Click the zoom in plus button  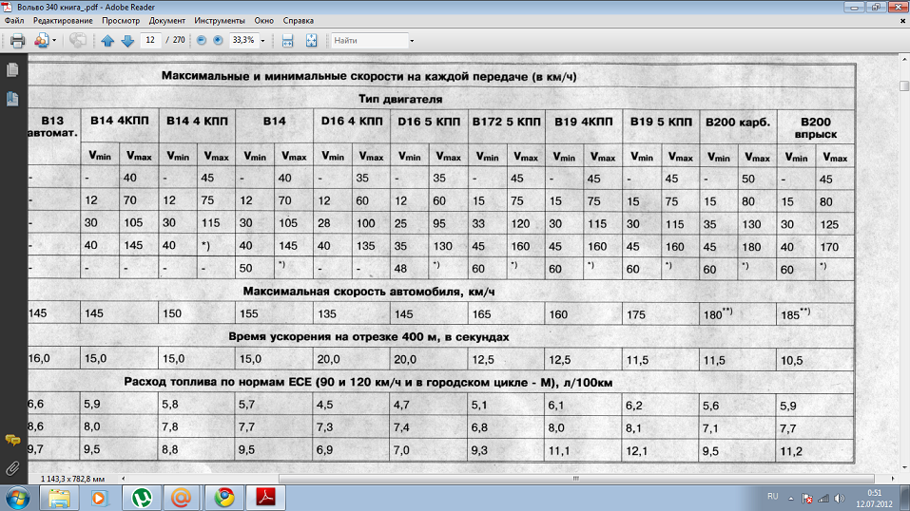click(218, 41)
